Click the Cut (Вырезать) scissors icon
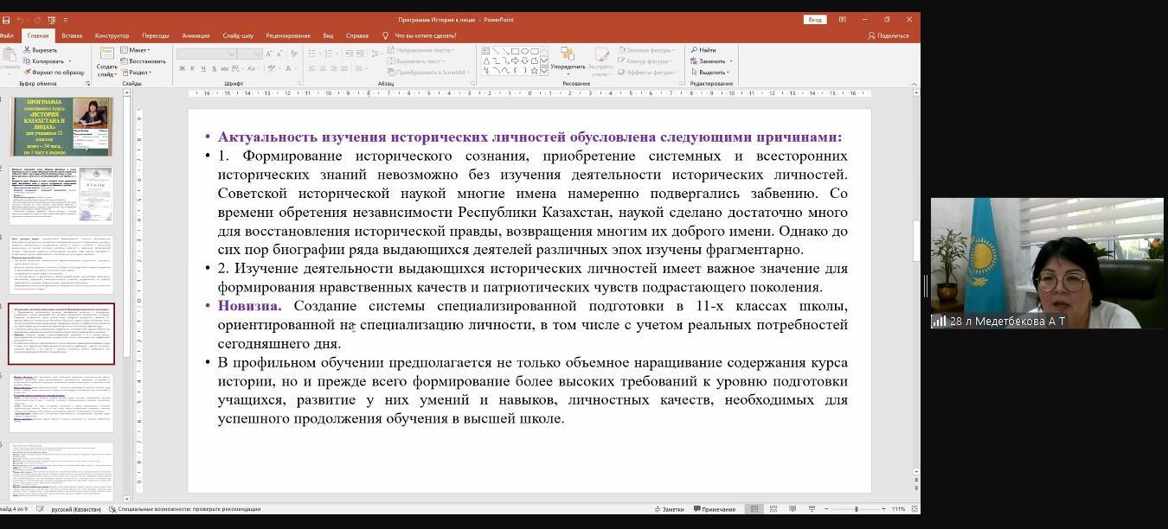 point(28,50)
